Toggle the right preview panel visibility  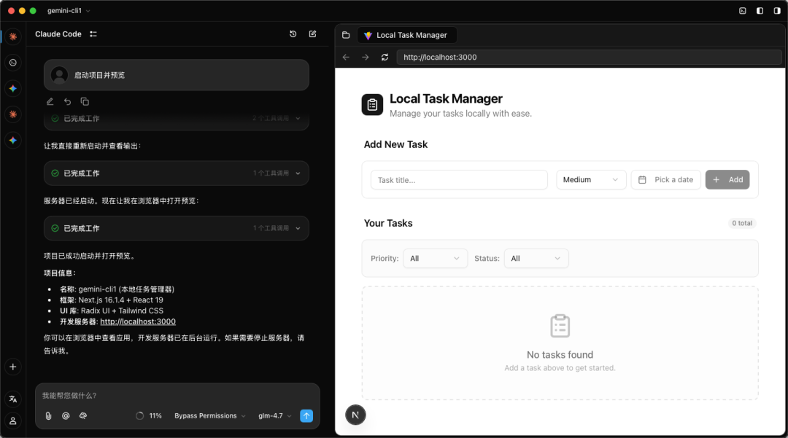(776, 11)
